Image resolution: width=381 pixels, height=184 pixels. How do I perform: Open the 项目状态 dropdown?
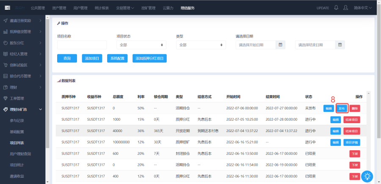141,45
